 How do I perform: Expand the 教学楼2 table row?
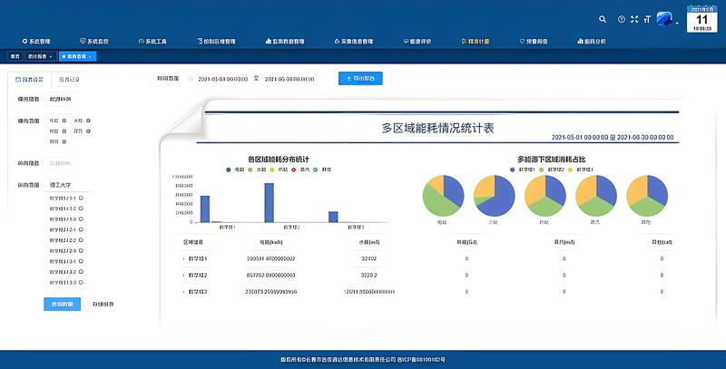183,276
